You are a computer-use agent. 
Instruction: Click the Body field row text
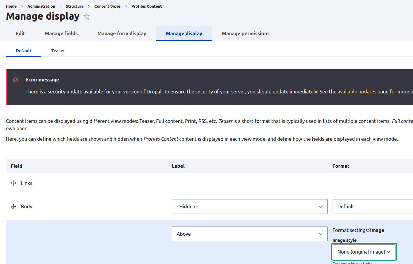click(26, 207)
